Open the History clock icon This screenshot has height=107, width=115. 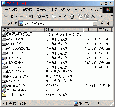[72, 17]
